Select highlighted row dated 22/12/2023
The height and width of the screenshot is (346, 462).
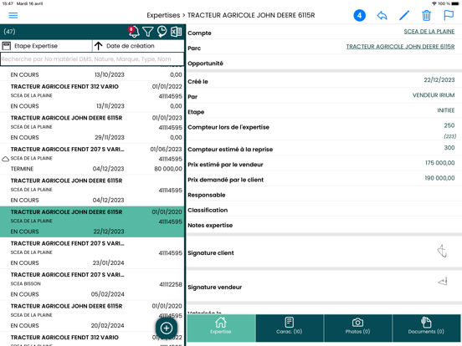(x=92, y=221)
